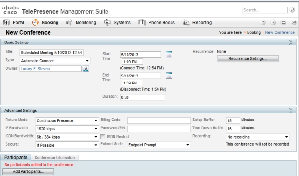299x176 pixels.
Task: Switch to the Conference Information tab
Action: [55, 158]
